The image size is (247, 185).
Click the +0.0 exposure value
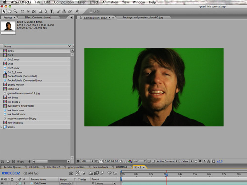pos(220,161)
